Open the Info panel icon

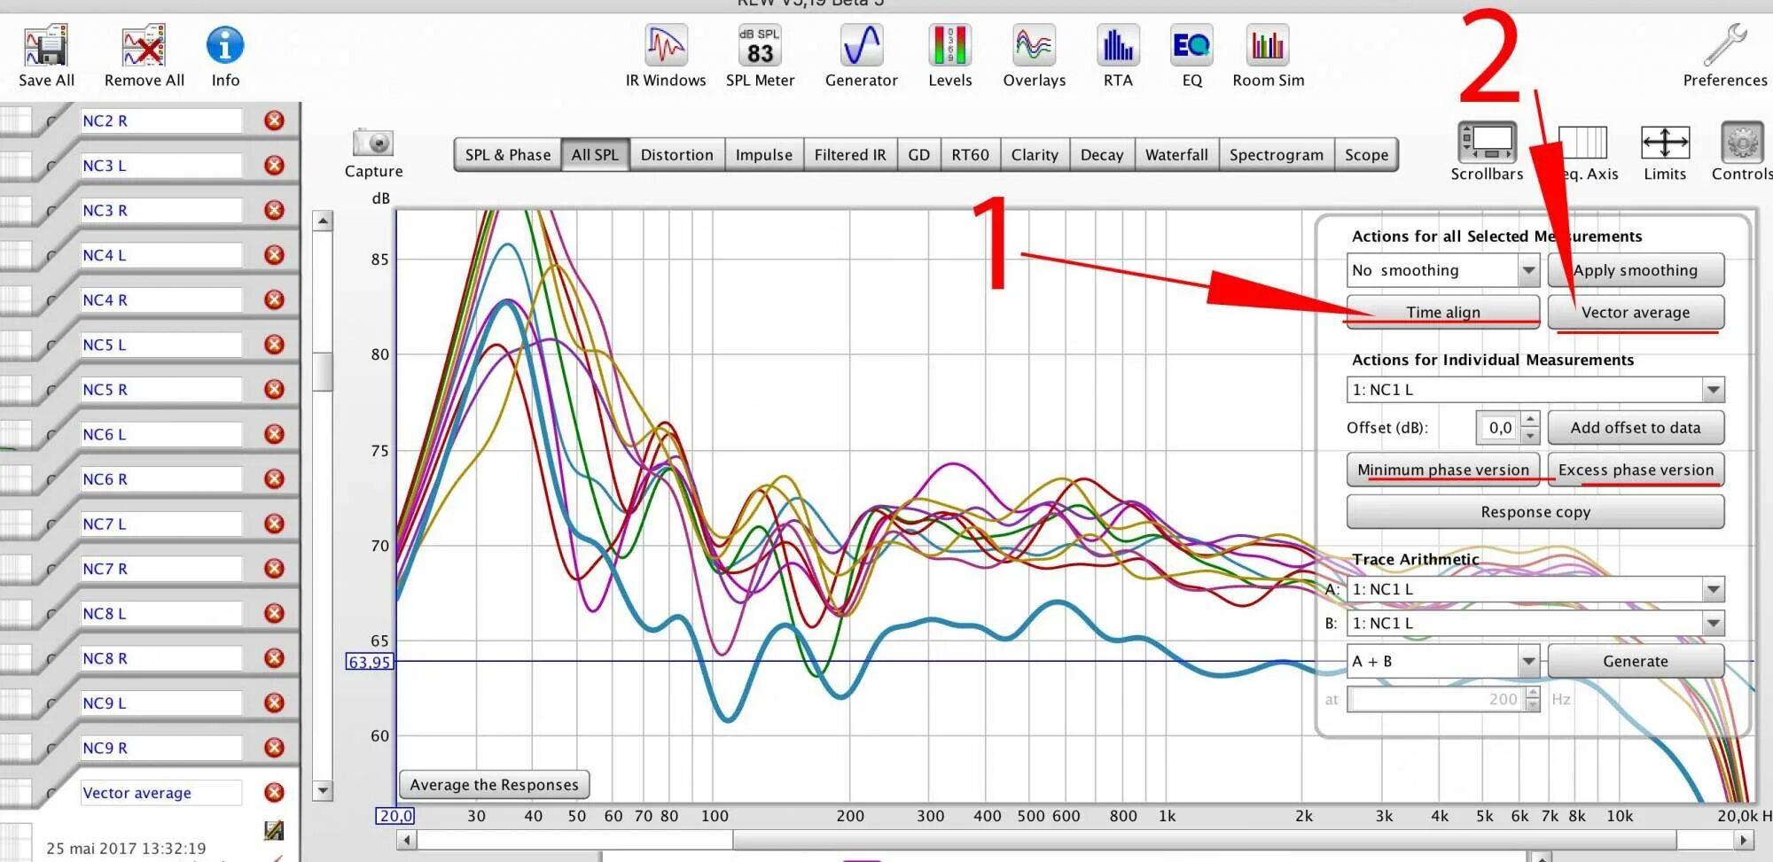pyautogui.click(x=225, y=45)
